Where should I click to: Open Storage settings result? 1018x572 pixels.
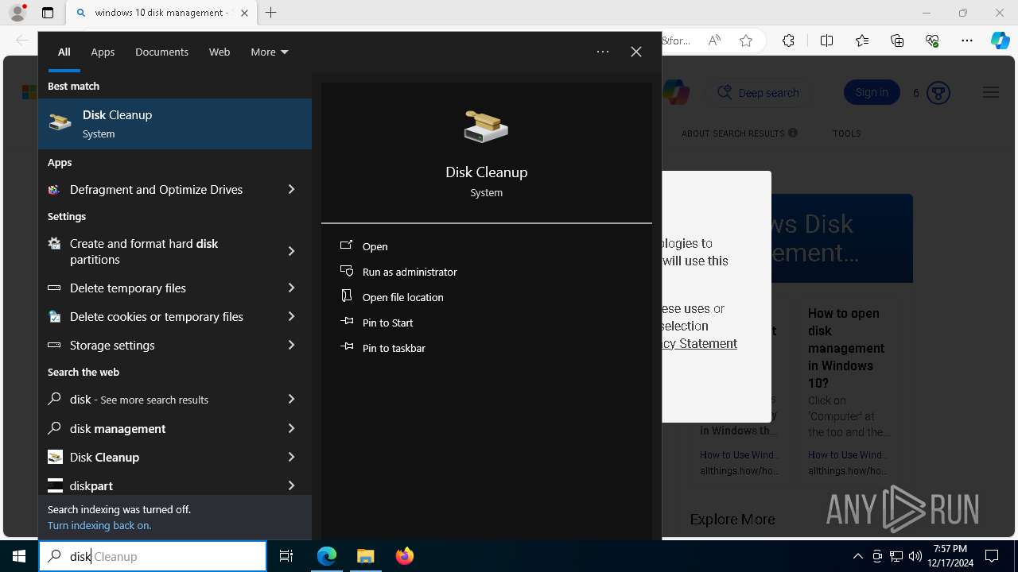[156, 345]
